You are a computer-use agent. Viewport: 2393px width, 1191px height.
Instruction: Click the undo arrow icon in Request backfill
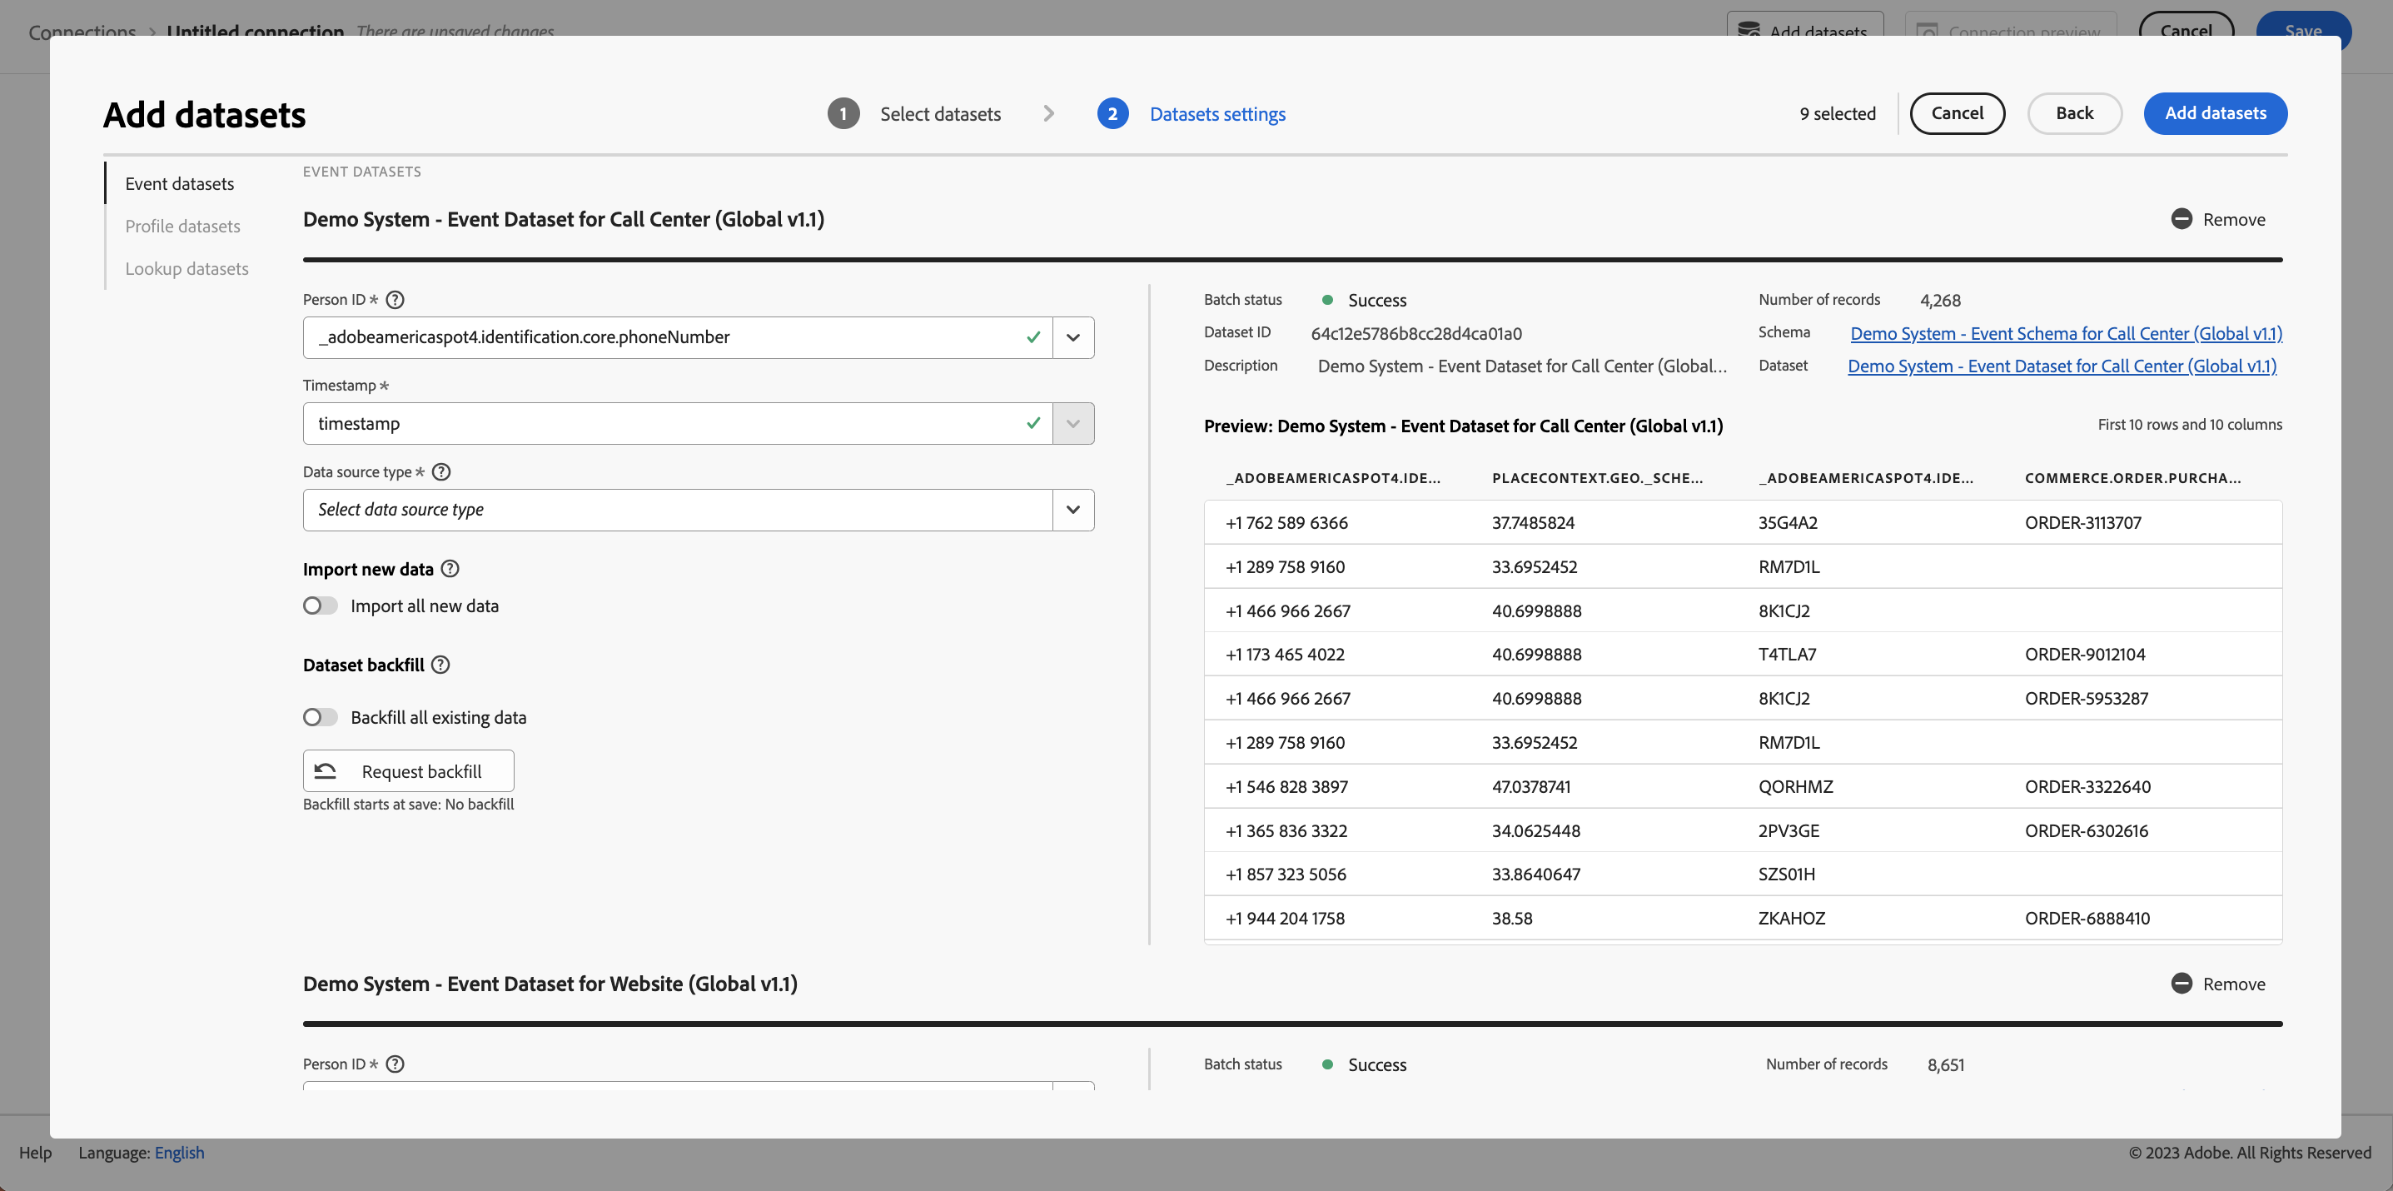325,771
